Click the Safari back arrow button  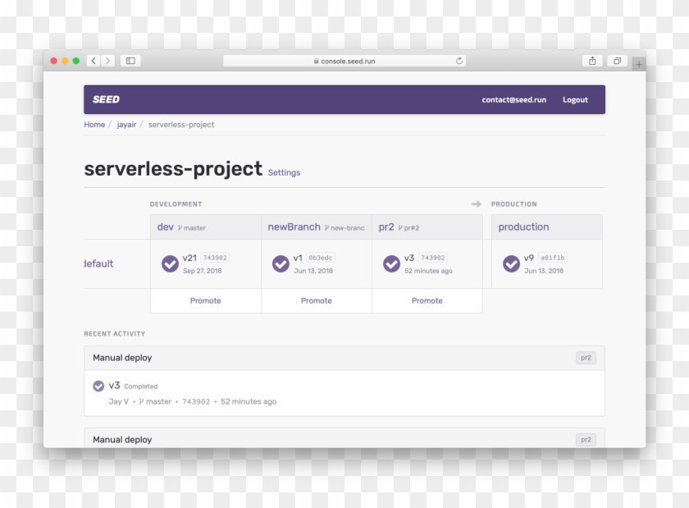(93, 61)
